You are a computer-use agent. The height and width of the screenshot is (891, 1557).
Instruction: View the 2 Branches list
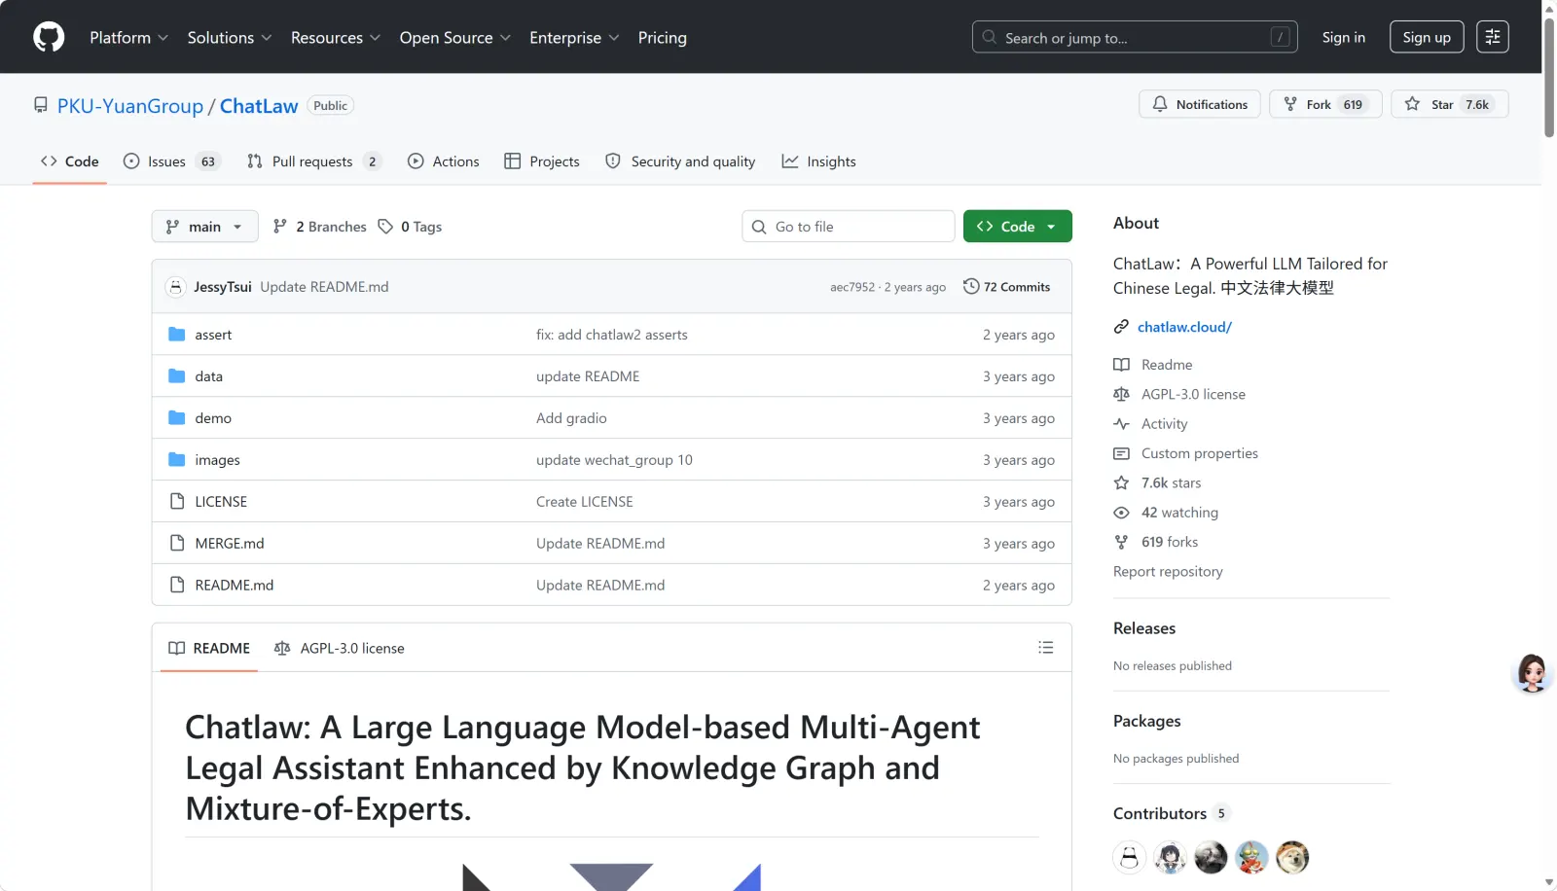coord(320,227)
